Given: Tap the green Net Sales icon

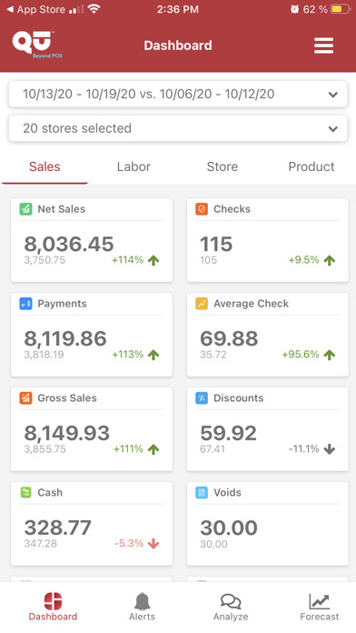Looking at the screenshot, I should [x=25, y=208].
